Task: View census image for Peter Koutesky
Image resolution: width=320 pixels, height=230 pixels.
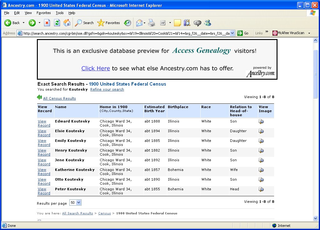Action: 261,189
